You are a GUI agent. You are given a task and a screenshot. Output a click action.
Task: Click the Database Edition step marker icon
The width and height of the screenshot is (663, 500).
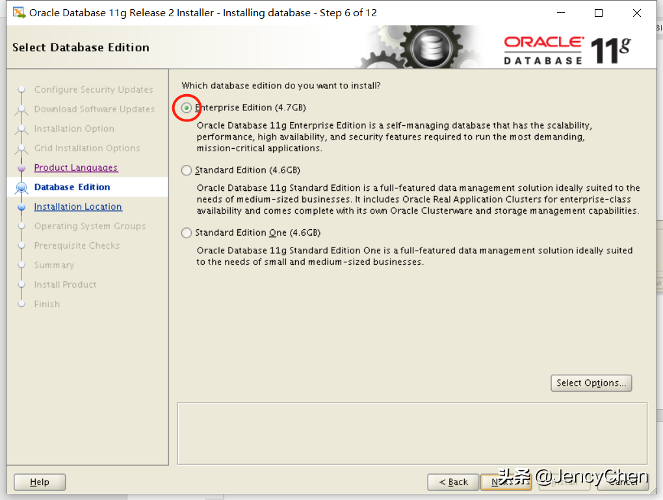pyautogui.click(x=21, y=188)
